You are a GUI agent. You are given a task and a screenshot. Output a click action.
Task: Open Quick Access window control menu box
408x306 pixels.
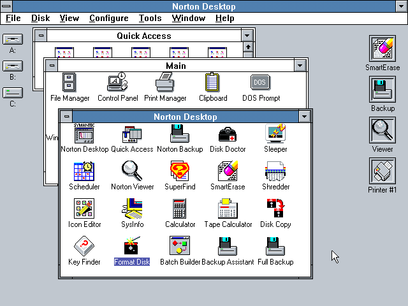pos(41,36)
